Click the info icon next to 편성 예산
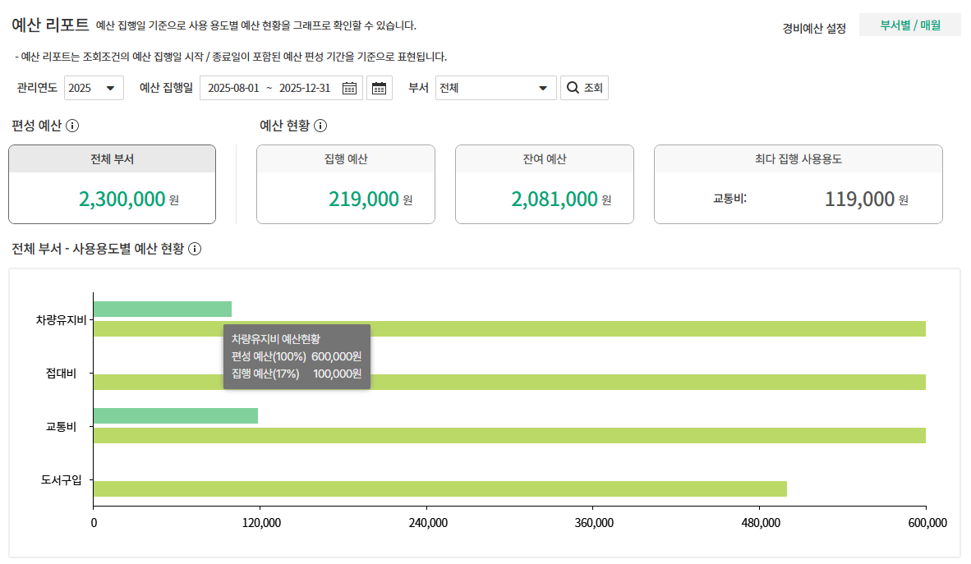This screenshot has width=971, height=564. [x=72, y=126]
